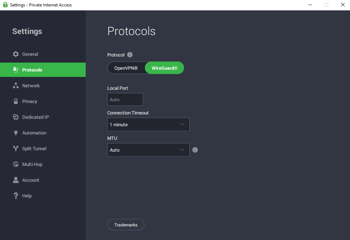Click the info icon beside the MTU dropdown
This screenshot has width=350, height=240.
point(195,150)
